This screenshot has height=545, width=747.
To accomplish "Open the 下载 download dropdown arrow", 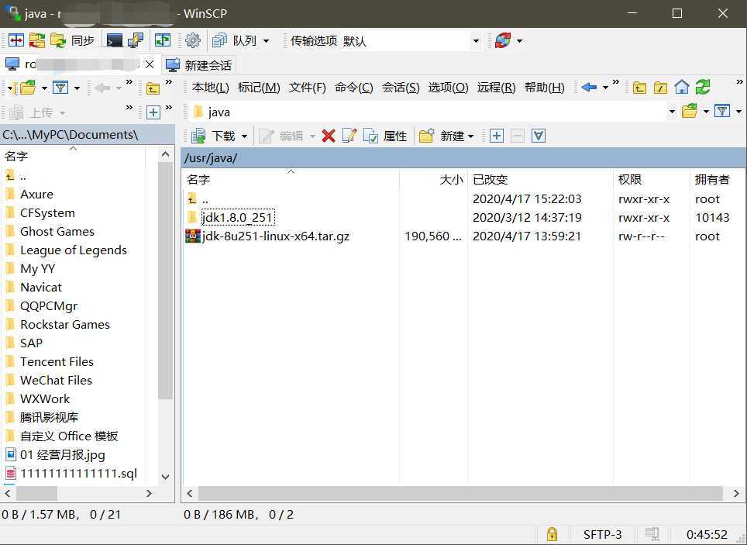I will click(x=244, y=137).
